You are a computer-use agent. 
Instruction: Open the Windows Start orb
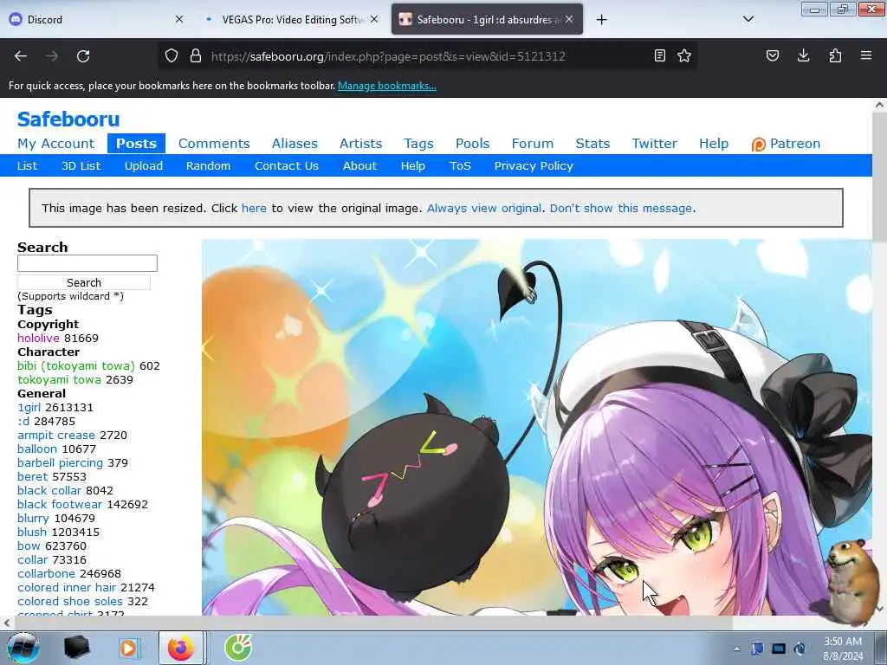click(x=23, y=648)
